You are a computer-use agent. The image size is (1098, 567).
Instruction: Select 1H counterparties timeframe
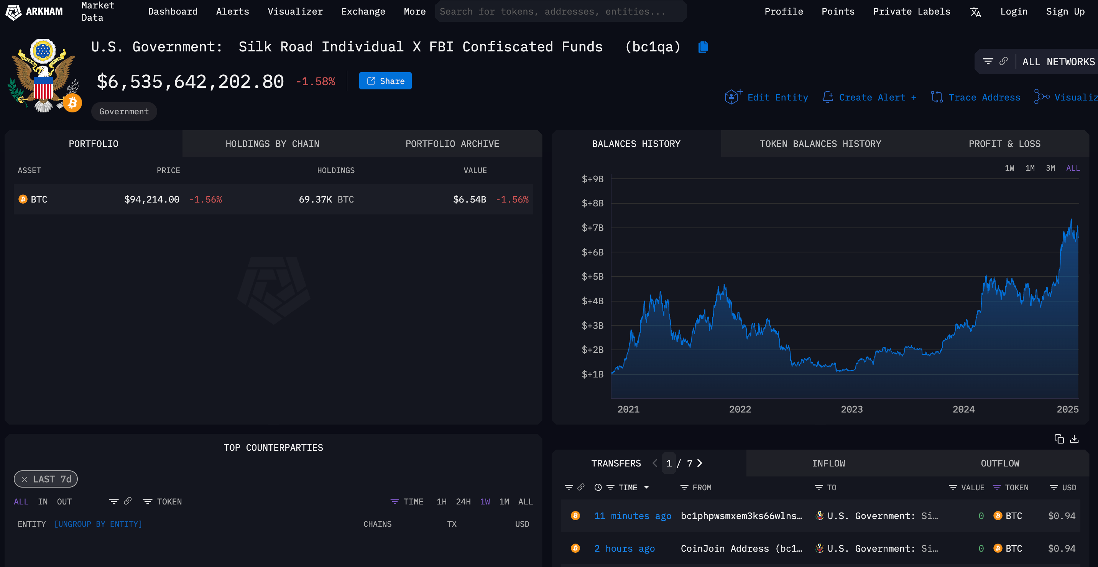pos(442,502)
